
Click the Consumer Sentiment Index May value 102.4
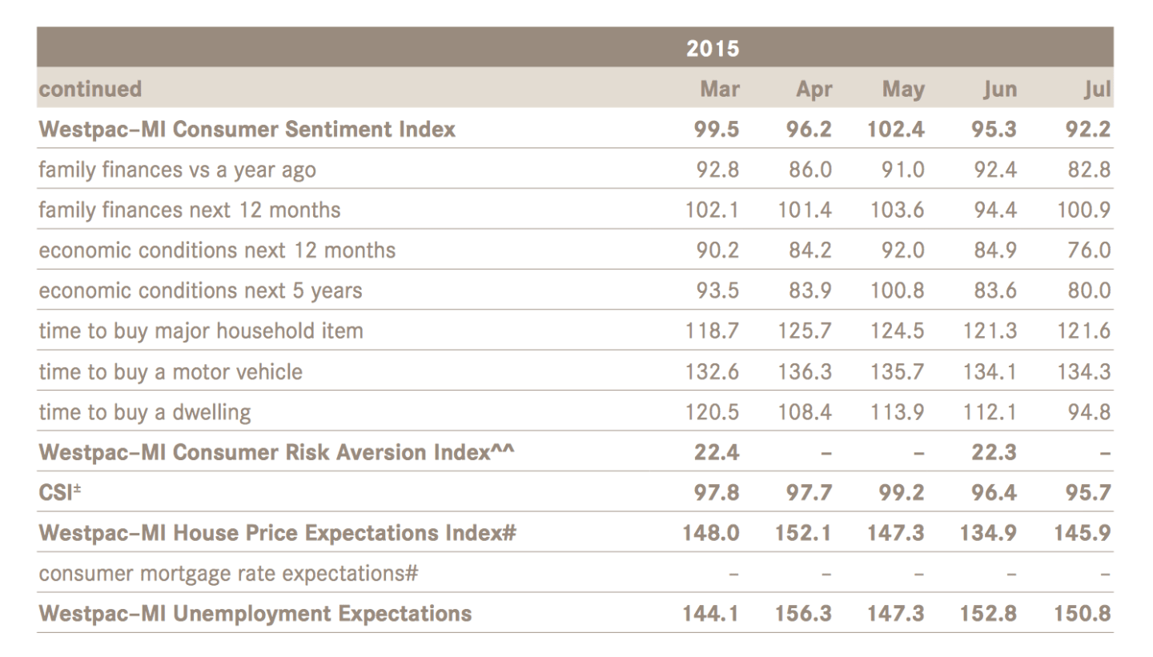895,129
